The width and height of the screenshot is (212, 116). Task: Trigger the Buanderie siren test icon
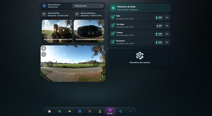click(167, 42)
